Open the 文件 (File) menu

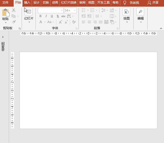tap(5, 3)
